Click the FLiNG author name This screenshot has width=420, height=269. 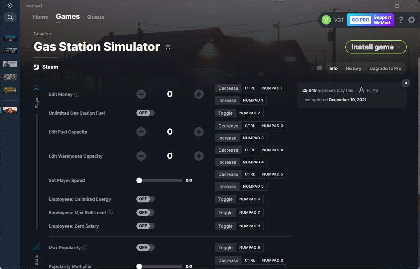point(373,90)
